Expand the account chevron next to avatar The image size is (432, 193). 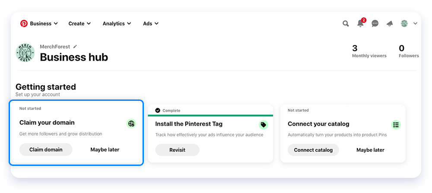point(415,24)
